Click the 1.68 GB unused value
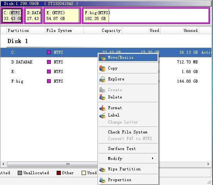This screenshot has height=185, width=213. pyautogui.click(x=190, y=72)
